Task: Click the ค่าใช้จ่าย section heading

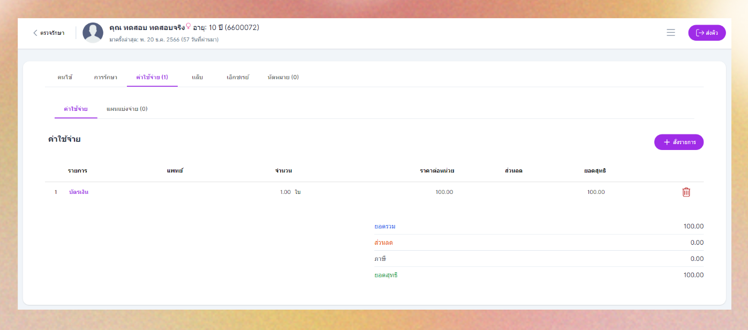Action: [x=64, y=139]
